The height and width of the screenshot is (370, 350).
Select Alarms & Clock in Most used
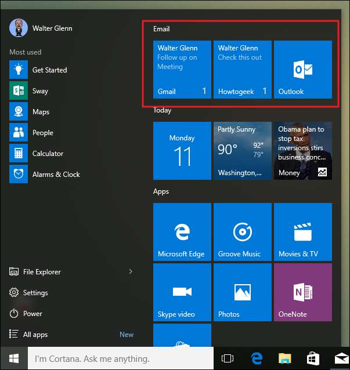pyautogui.click(x=56, y=175)
